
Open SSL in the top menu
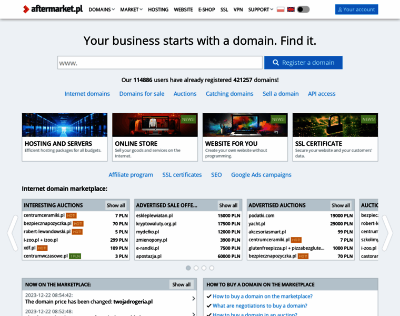tap(224, 9)
